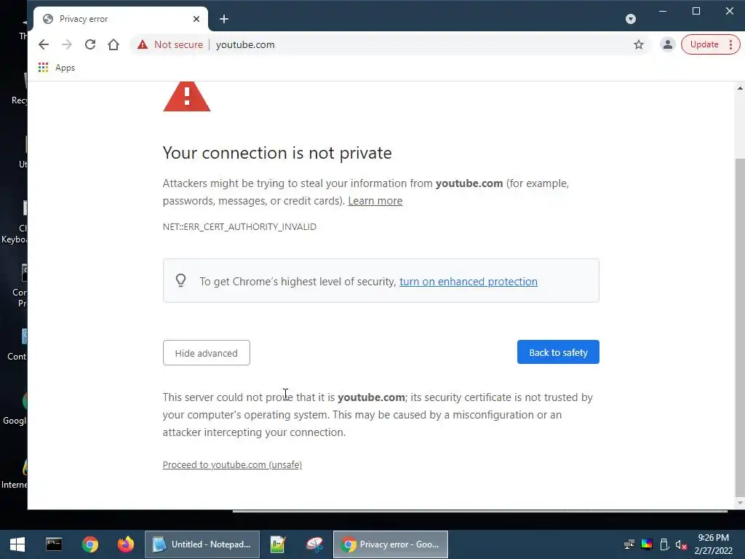Image resolution: width=745 pixels, height=559 pixels.
Task: Click the colorful display tray icon
Action: click(x=647, y=544)
